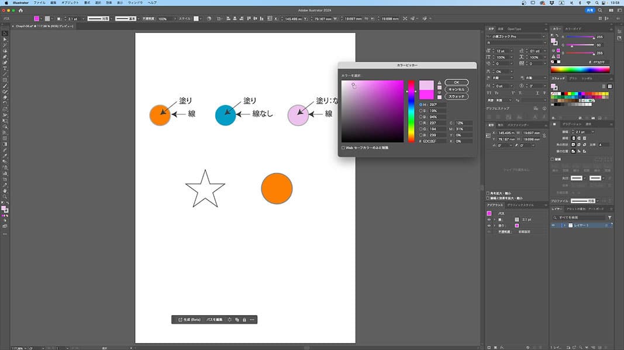Select the Type tool
The image size is (624, 350).
pyautogui.click(x=5, y=68)
